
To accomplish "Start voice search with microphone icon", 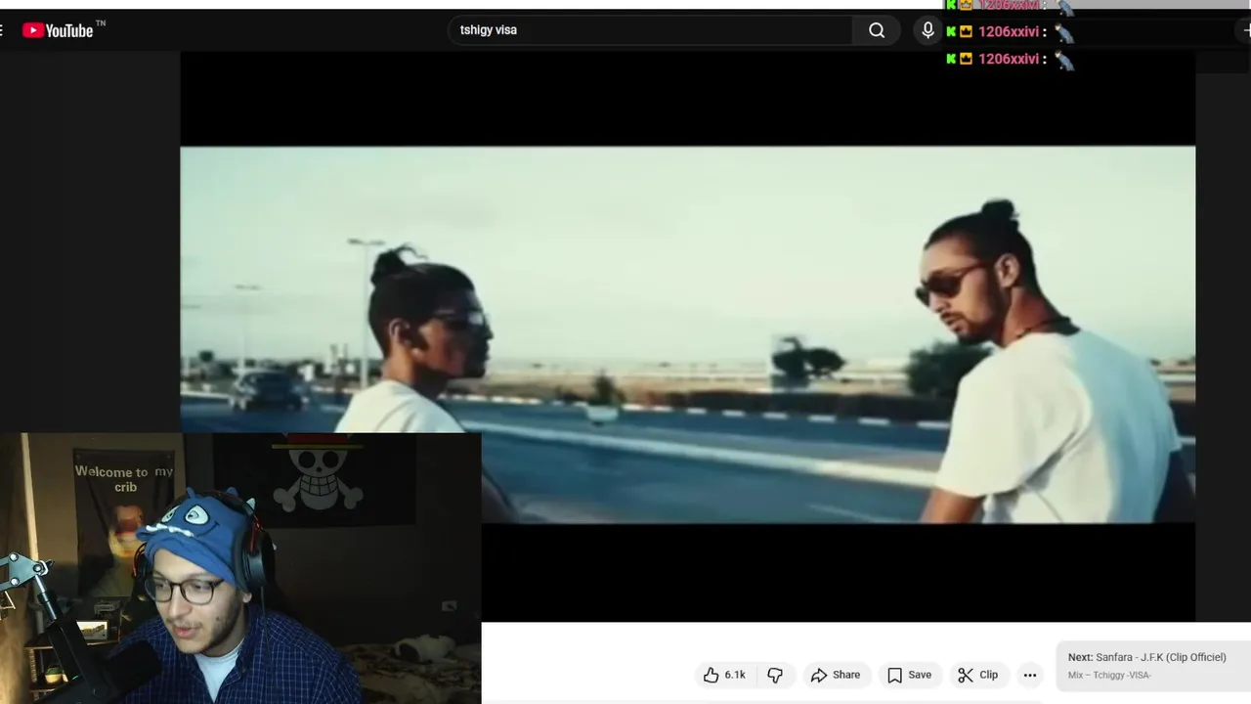I will click(927, 30).
